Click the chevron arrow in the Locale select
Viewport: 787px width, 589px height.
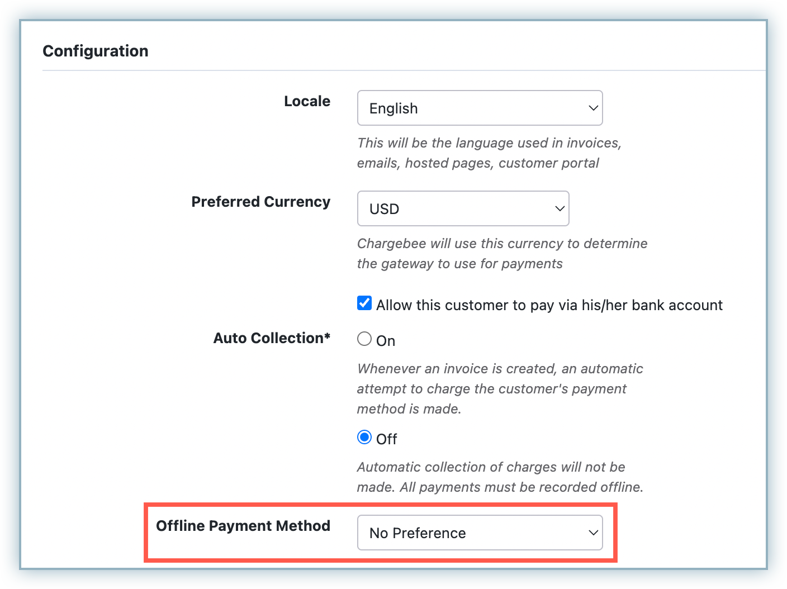[x=593, y=108]
